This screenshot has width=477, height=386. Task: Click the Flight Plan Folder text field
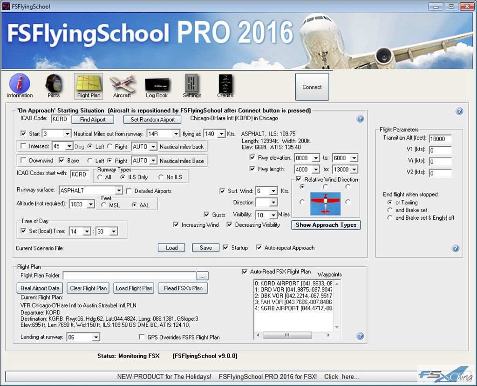click(x=129, y=276)
